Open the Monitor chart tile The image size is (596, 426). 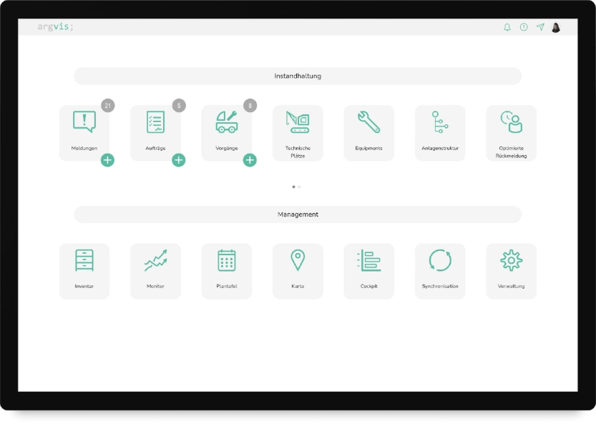tap(155, 271)
